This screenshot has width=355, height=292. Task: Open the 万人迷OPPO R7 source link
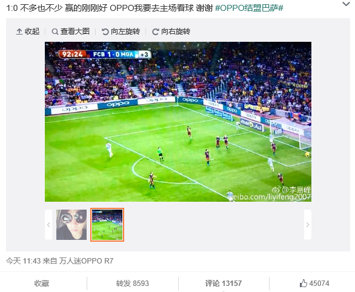point(86,260)
